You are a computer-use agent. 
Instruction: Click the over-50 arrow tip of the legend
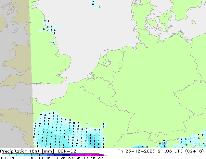click(103, 155)
